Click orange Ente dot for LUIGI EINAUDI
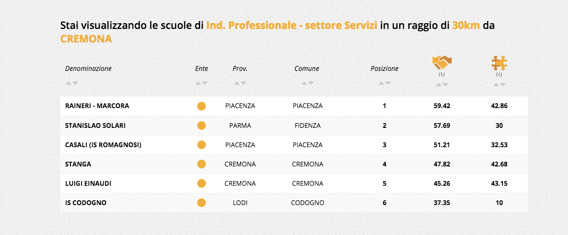The height and width of the screenshot is (235, 568). tap(202, 183)
